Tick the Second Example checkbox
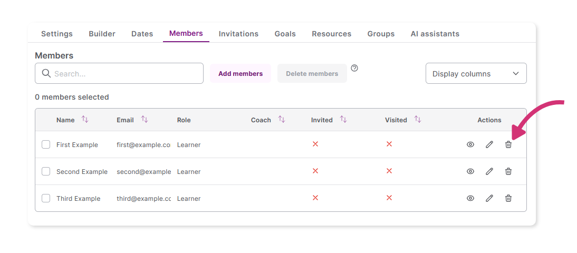This screenshot has width=577, height=253. [46, 171]
